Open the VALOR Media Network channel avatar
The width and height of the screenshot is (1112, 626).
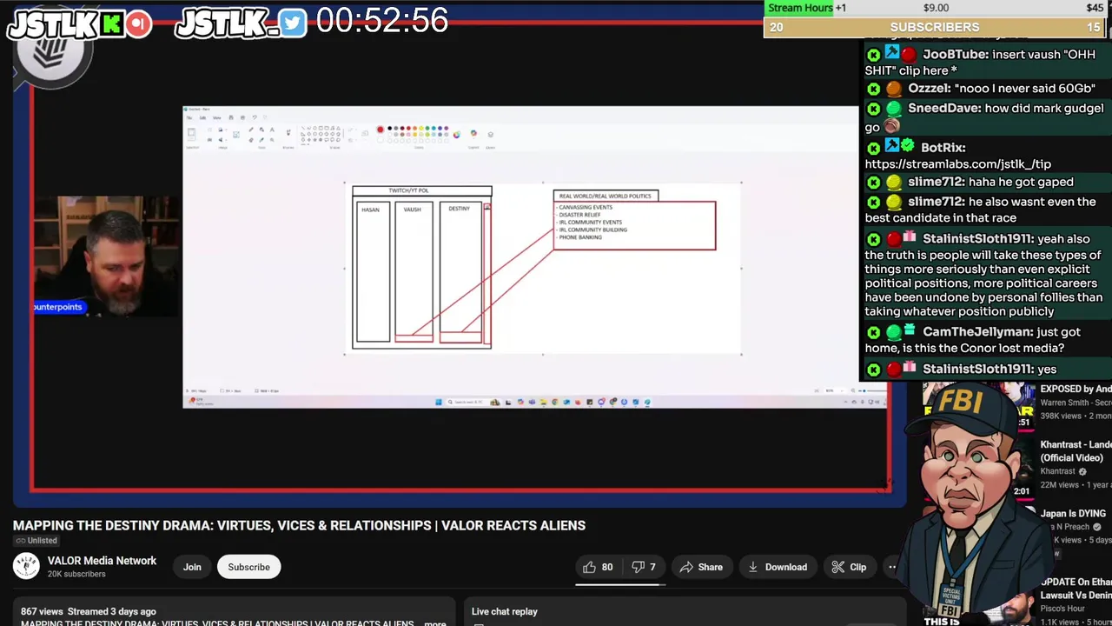(26, 566)
